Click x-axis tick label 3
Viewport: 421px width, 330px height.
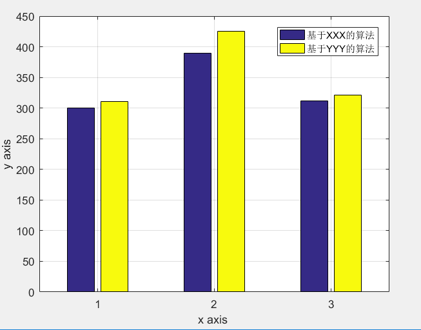pyautogui.click(x=331, y=304)
